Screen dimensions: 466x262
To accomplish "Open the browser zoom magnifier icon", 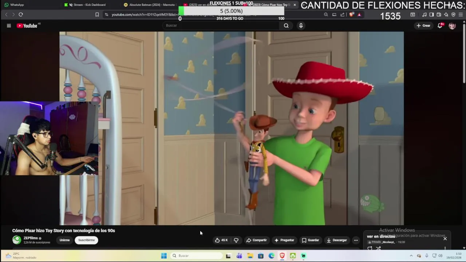I will click(326, 15).
